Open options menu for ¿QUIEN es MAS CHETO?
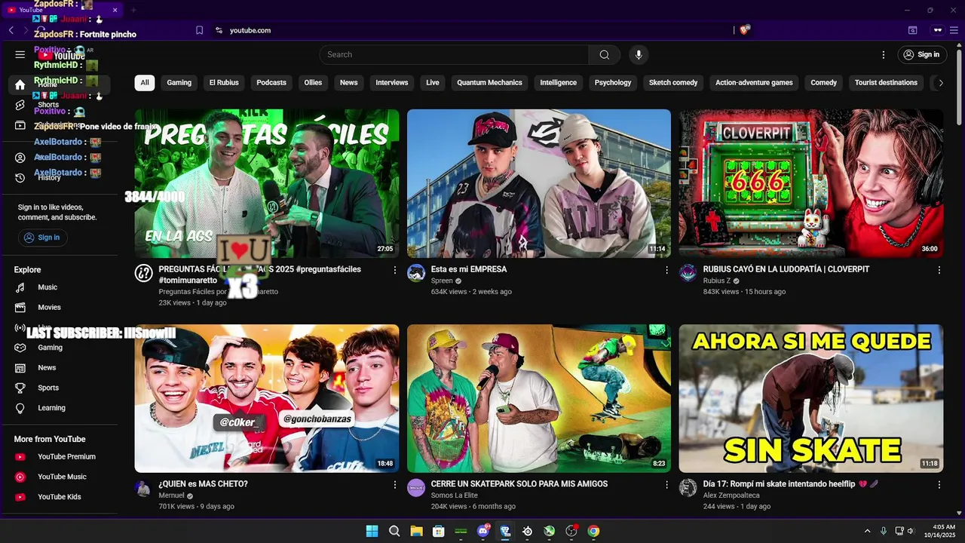Viewport: 965px width, 543px height. click(x=394, y=485)
